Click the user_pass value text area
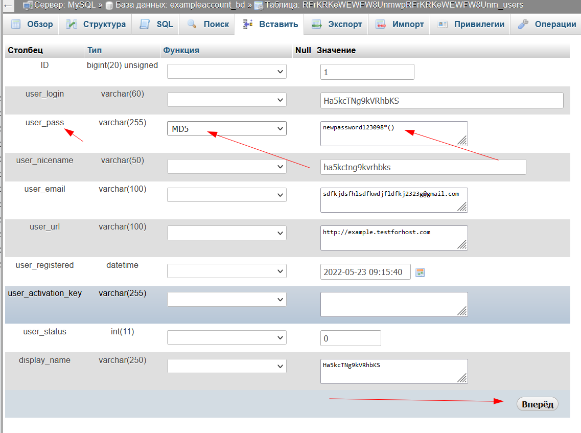The image size is (581, 433). (393, 133)
